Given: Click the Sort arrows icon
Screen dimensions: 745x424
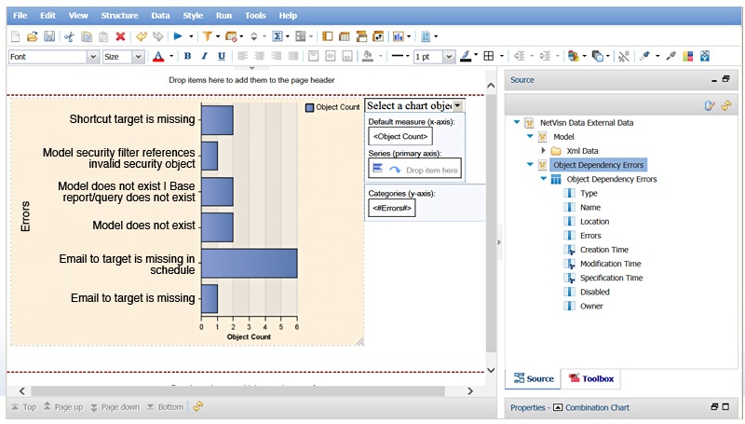Looking at the screenshot, I should click(x=253, y=36).
